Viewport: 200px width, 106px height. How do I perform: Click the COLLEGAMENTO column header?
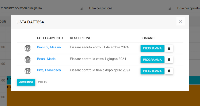(x=50, y=38)
